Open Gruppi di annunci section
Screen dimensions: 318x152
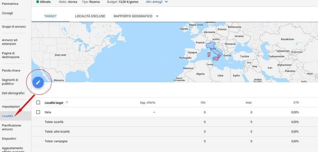14,27
